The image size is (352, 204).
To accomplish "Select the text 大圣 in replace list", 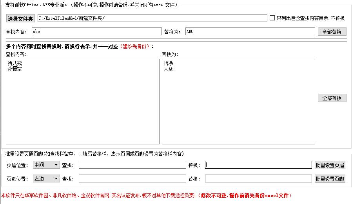I will tap(168, 69).
